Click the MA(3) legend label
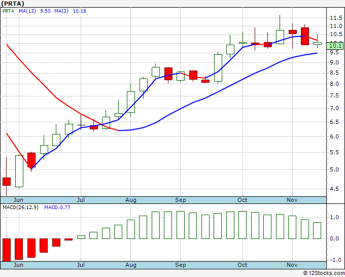 click(61, 11)
